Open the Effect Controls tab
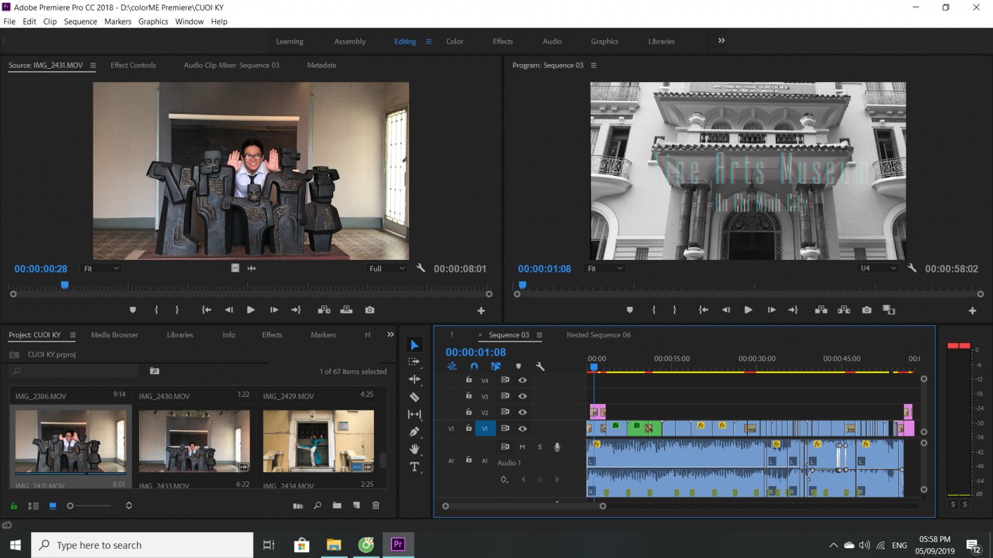 (x=133, y=65)
